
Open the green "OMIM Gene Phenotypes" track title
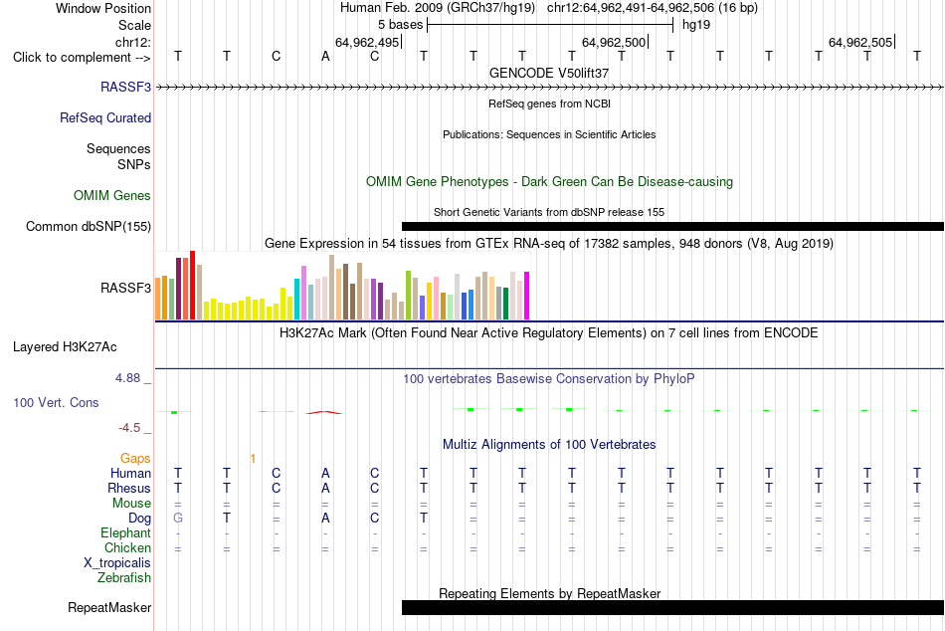[549, 181]
